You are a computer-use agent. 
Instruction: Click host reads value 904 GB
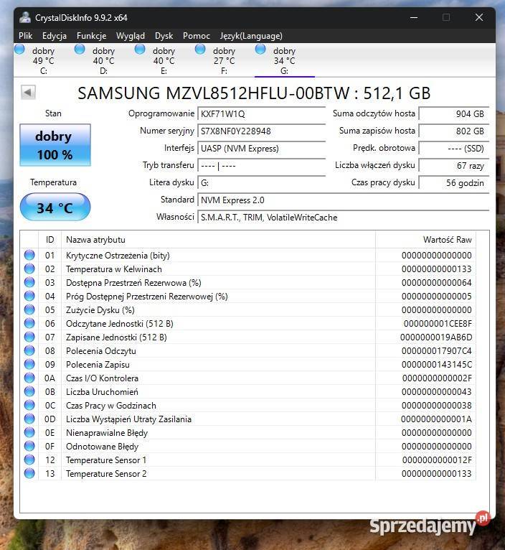454,113
